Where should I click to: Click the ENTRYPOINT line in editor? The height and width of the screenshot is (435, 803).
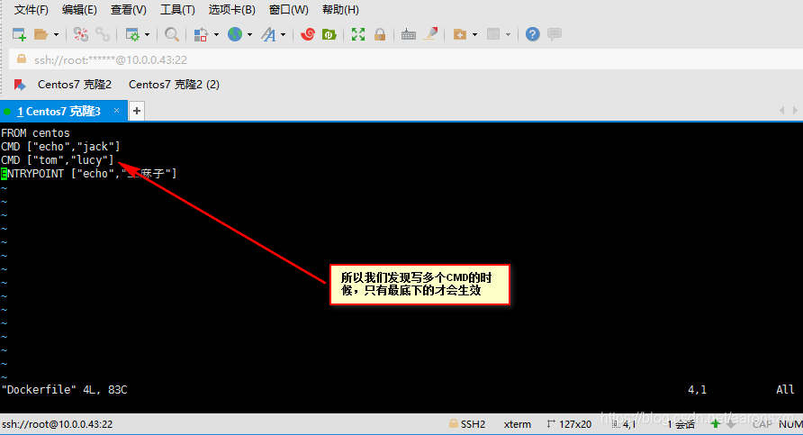click(x=89, y=174)
